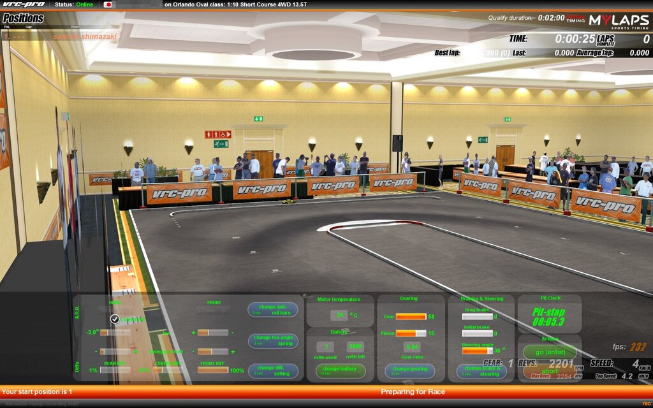Click the minus sign of front spring preload

[x=193, y=352]
